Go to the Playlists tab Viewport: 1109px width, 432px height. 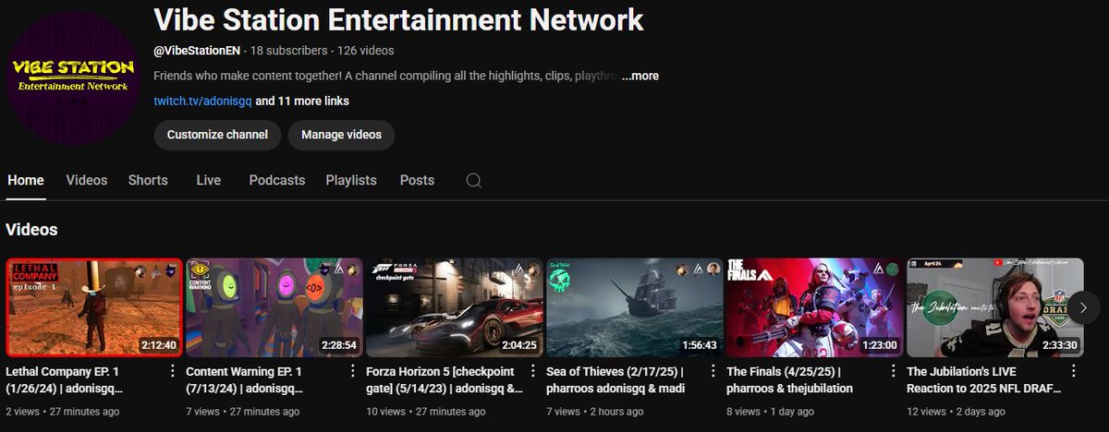(351, 180)
